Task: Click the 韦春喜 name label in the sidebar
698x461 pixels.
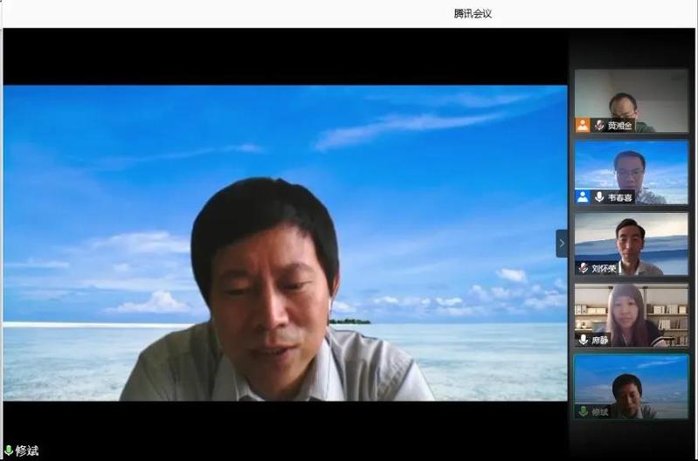Action: [619, 197]
